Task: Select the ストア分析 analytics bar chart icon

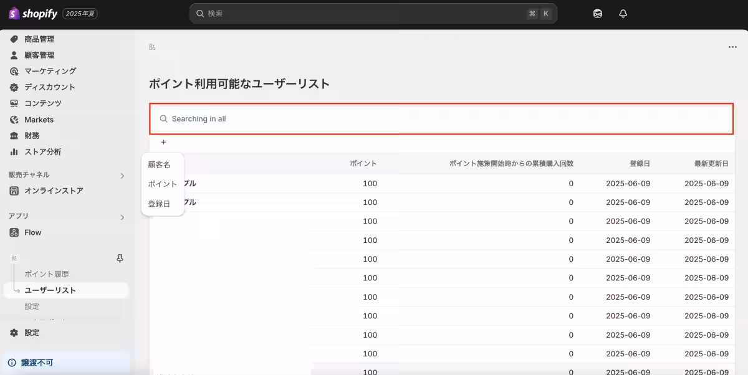Action: [14, 151]
